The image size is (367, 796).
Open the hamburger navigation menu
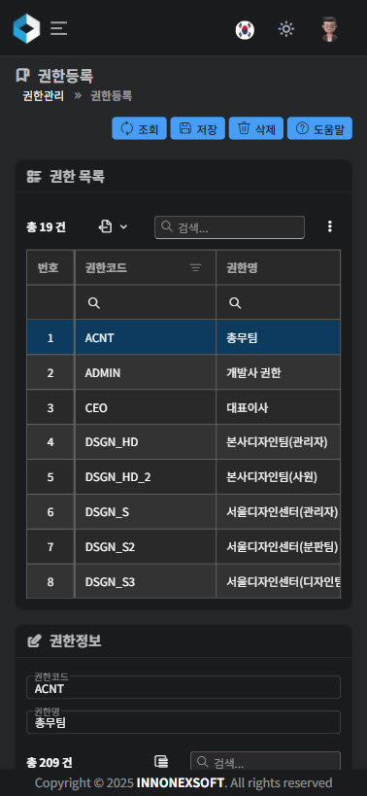click(x=59, y=28)
